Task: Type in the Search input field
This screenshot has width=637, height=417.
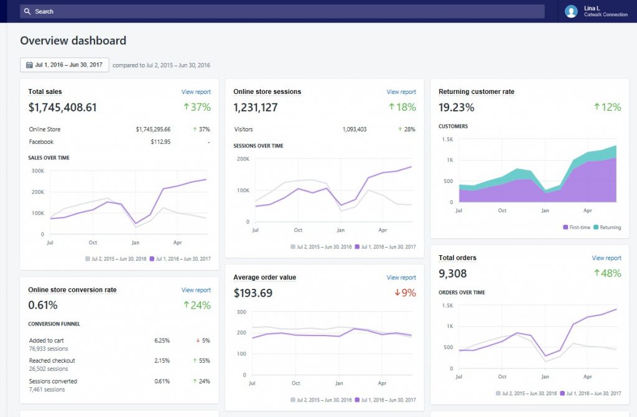Action: [280, 11]
